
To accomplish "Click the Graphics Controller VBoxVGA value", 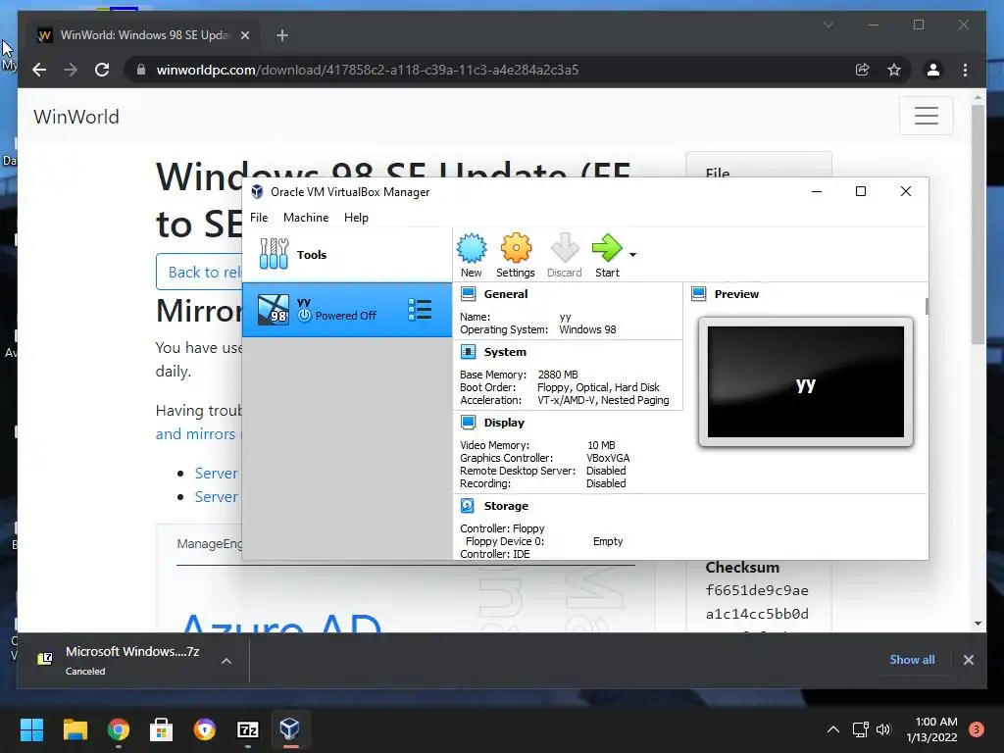I will point(608,458).
